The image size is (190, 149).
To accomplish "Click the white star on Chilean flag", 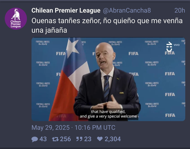I will pos(73,47).
